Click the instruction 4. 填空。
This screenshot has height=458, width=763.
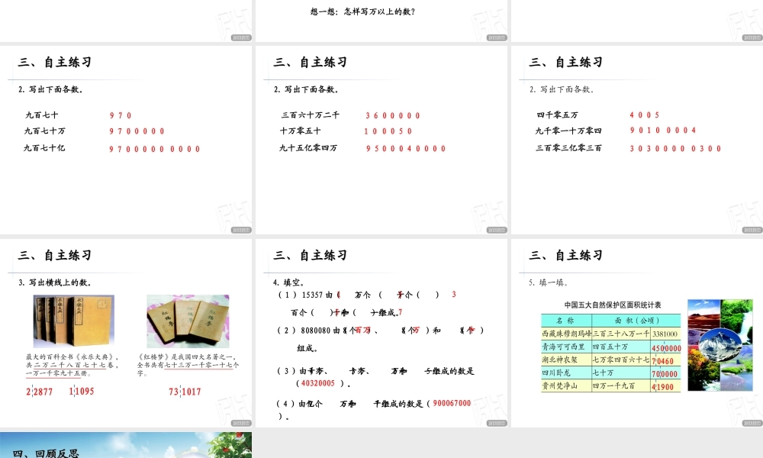coord(288,282)
